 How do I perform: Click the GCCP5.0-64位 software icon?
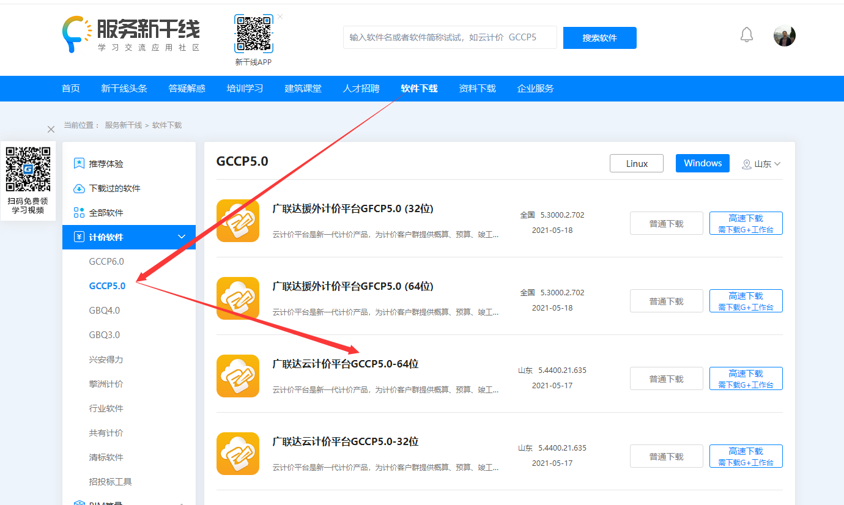tap(238, 376)
